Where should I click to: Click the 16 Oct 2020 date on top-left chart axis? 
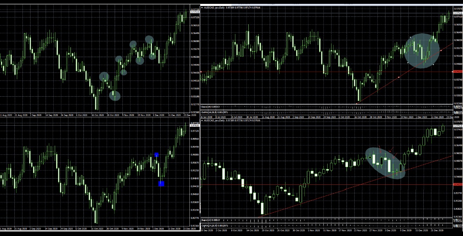pos(98,115)
